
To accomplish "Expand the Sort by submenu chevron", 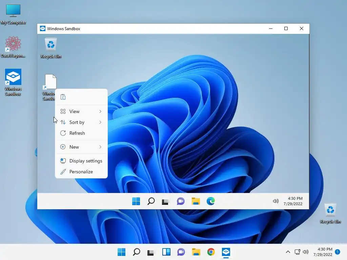I will [100, 122].
